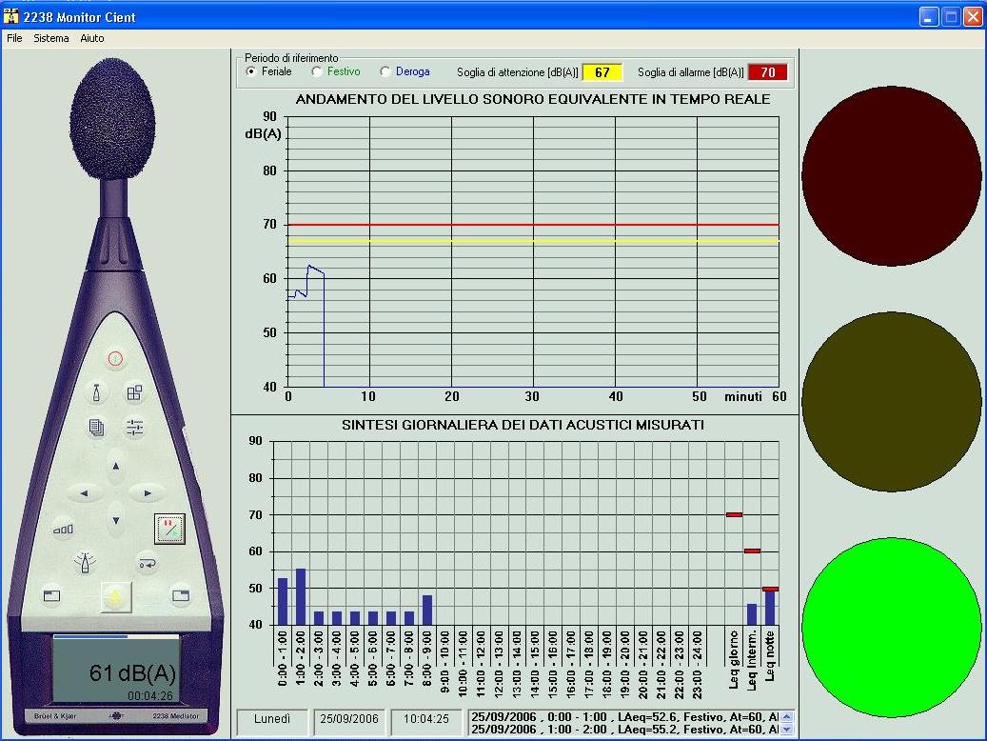Click the yellow attention threshold line at 67 dB
The width and height of the screenshot is (987, 741).
click(x=533, y=241)
